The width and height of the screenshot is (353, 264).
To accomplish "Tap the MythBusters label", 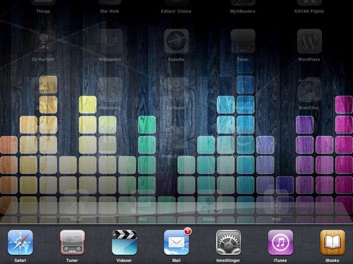I will 243,11.
